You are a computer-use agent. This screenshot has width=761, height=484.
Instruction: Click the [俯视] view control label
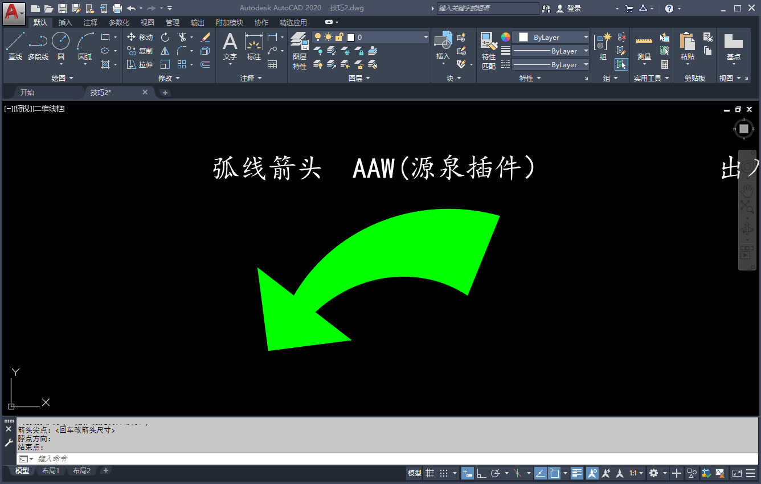[x=23, y=108]
